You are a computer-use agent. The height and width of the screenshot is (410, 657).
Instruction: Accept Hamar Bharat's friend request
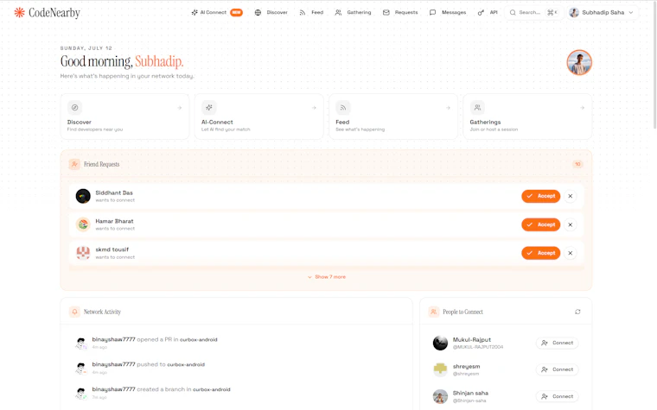click(540, 224)
